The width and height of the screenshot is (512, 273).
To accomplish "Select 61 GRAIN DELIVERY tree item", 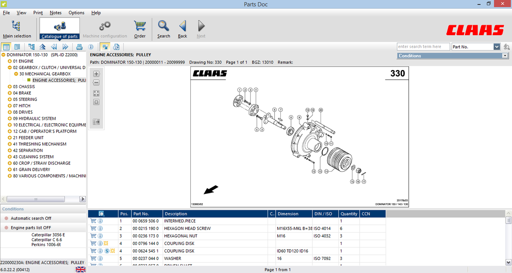I will click(x=32, y=170).
